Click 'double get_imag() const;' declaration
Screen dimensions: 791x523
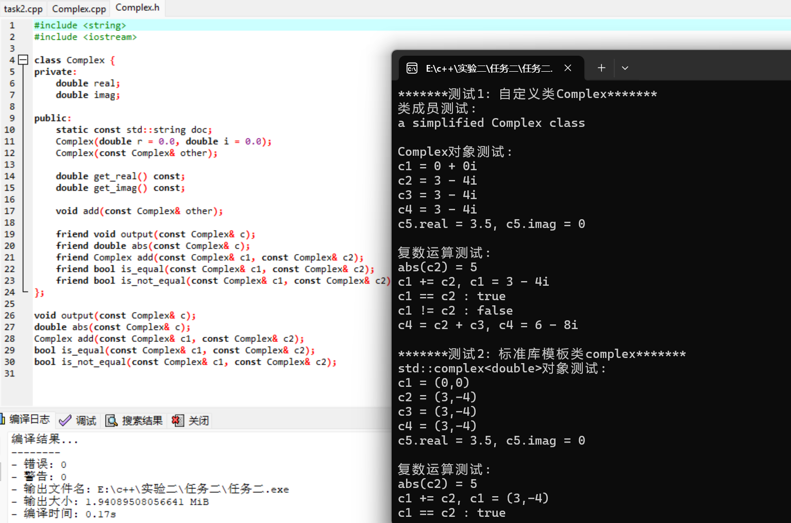point(121,188)
